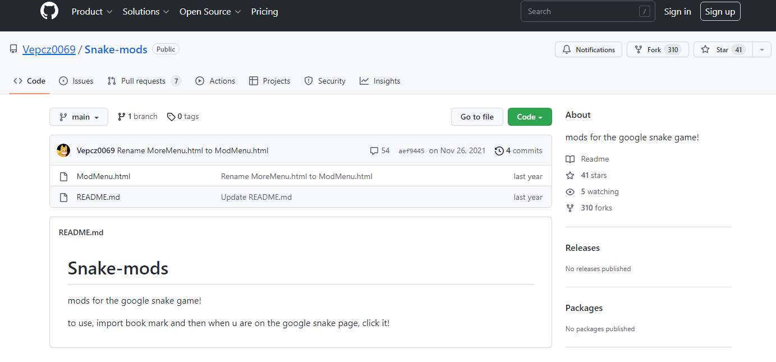This screenshot has height=362, width=776.
Task: Click the eye icon beside 5 watching
Action: click(x=570, y=191)
